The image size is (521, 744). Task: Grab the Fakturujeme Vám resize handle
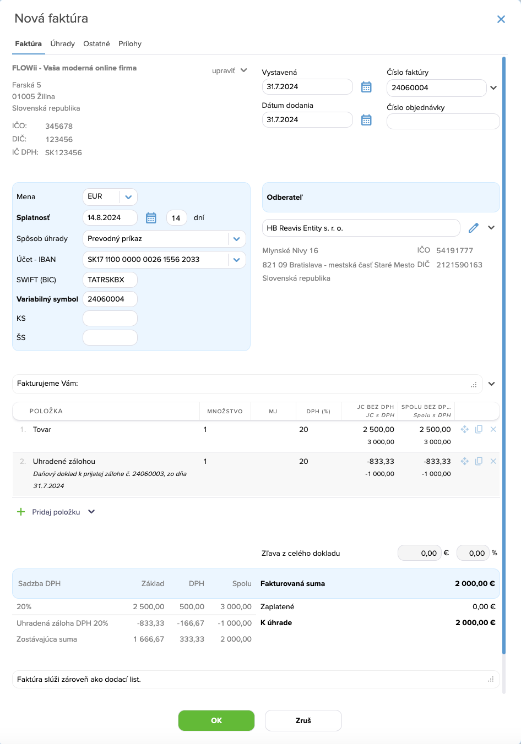[x=474, y=385]
